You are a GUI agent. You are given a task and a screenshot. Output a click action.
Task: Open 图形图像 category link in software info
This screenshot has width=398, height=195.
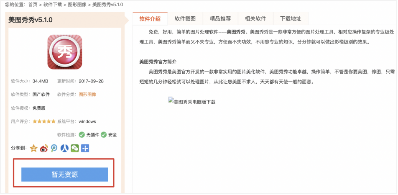[87, 94]
